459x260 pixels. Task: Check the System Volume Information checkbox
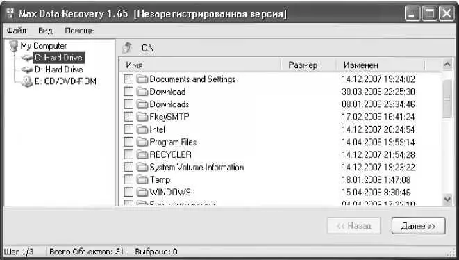(128, 167)
